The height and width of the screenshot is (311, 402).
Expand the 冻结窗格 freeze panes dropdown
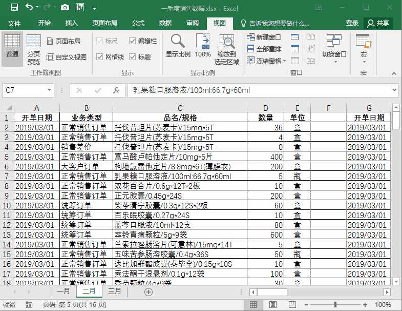[x=264, y=61]
